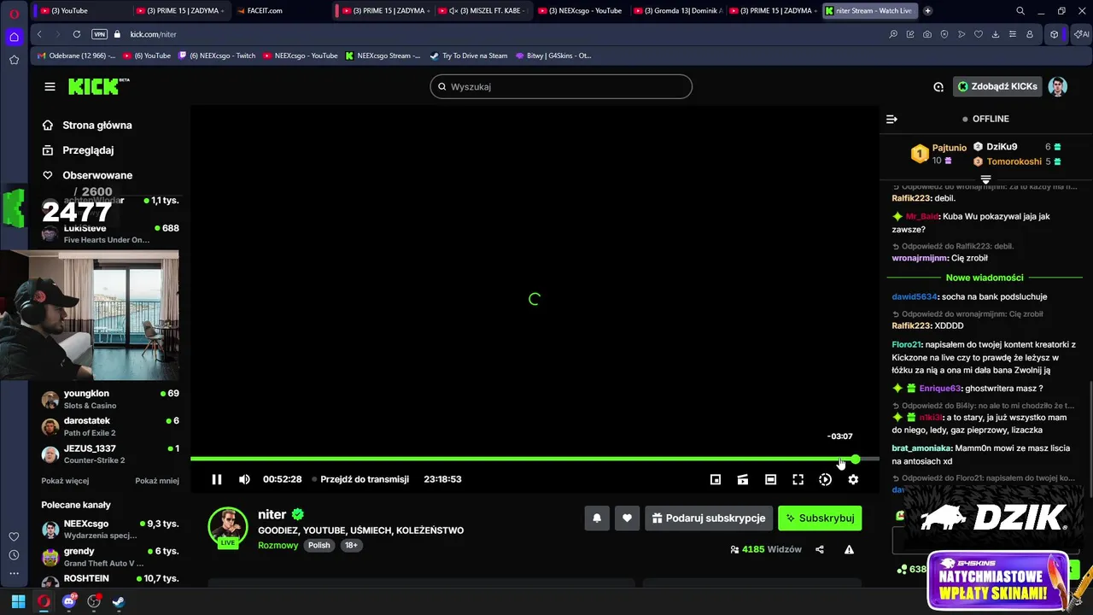
Task: Reload the kick.com page
Action: [x=77, y=34]
